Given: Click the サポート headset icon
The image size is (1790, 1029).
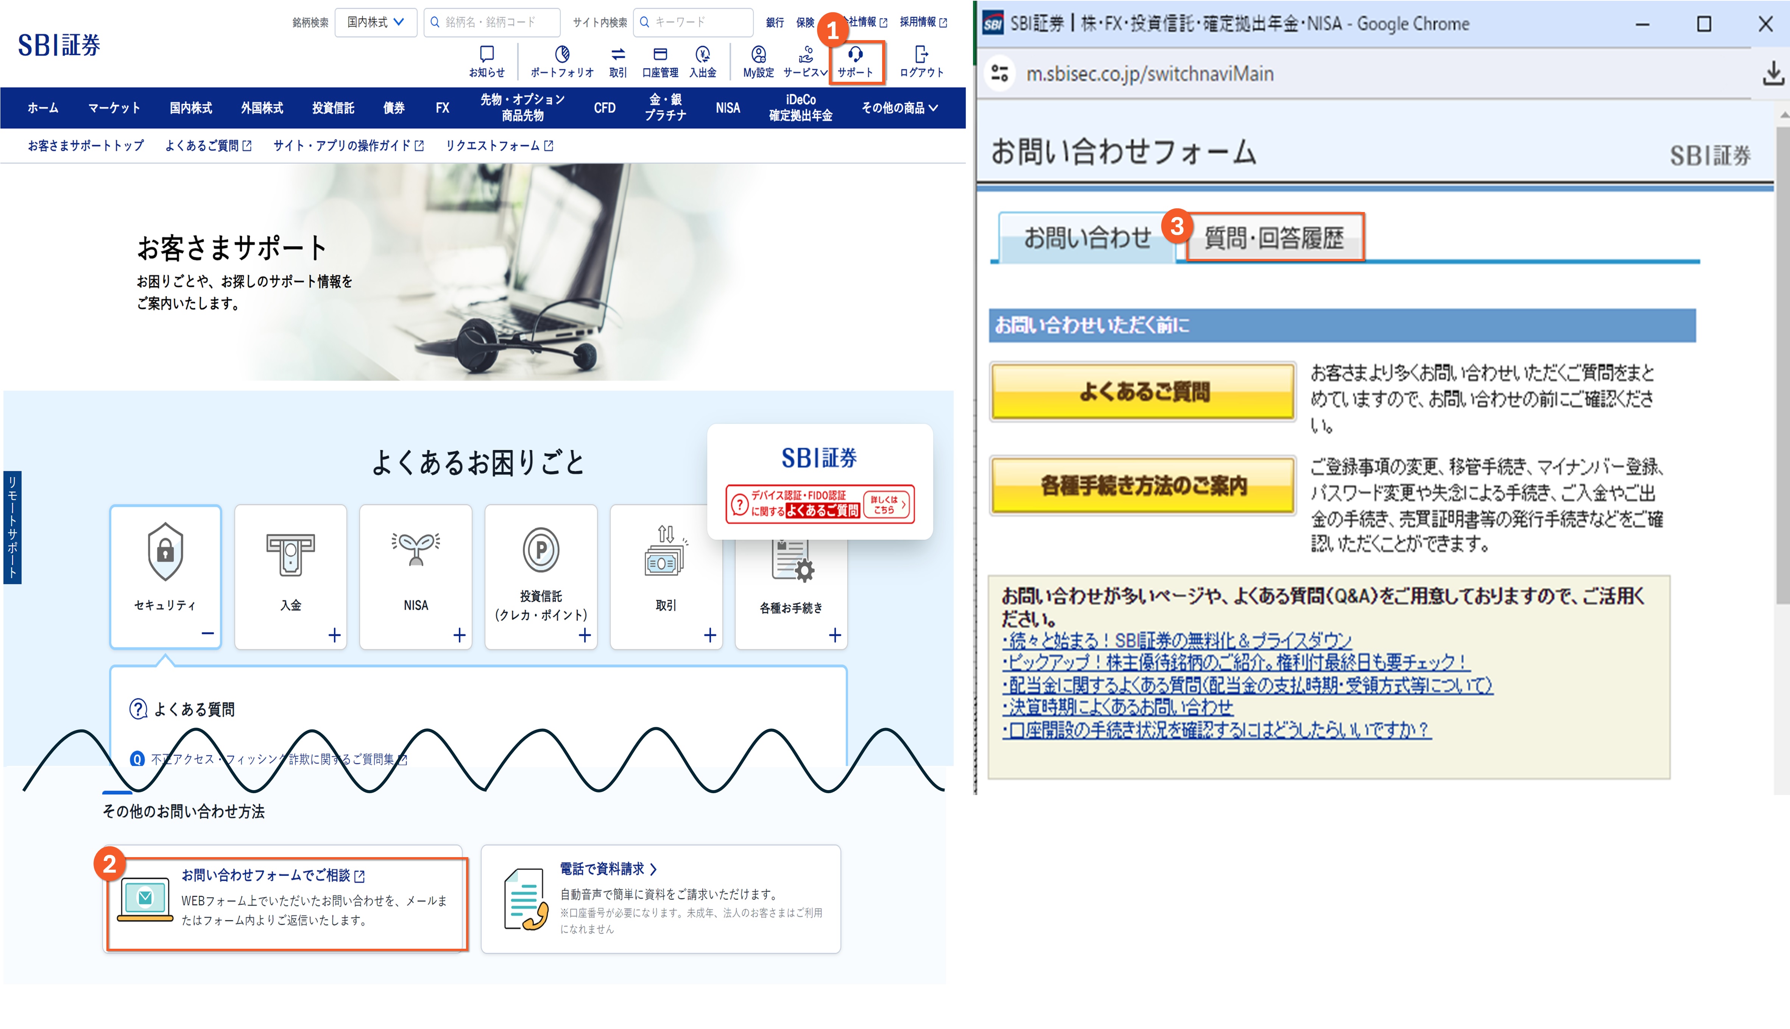Looking at the screenshot, I should 856,61.
